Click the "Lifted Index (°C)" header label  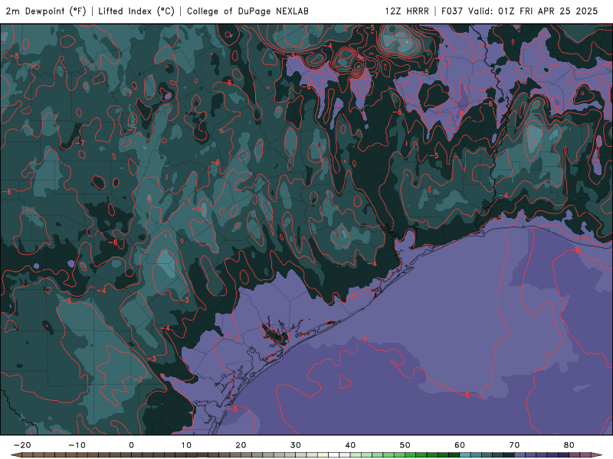pyautogui.click(x=136, y=11)
